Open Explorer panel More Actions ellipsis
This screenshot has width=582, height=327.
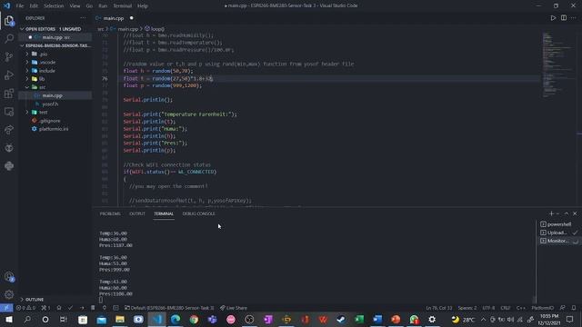[x=83, y=18]
